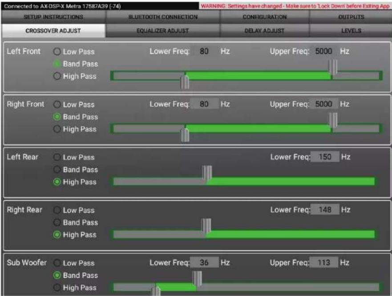The image size is (392, 296).
Task: Switch to the Equalizer Adjust tab
Action: click(x=162, y=31)
